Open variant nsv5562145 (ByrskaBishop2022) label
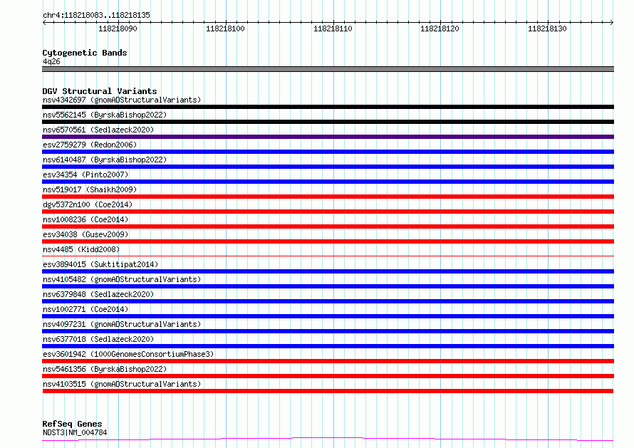 [x=105, y=115]
